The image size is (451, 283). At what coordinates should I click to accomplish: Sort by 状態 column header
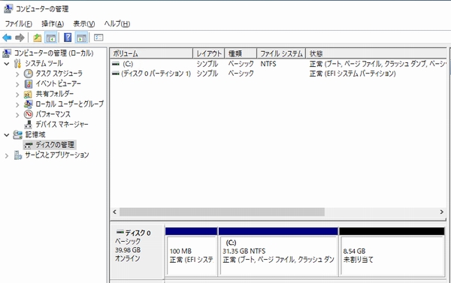tap(377, 53)
